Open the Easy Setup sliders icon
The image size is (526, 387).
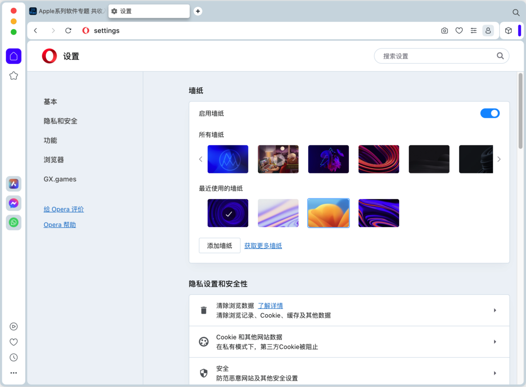[473, 30]
